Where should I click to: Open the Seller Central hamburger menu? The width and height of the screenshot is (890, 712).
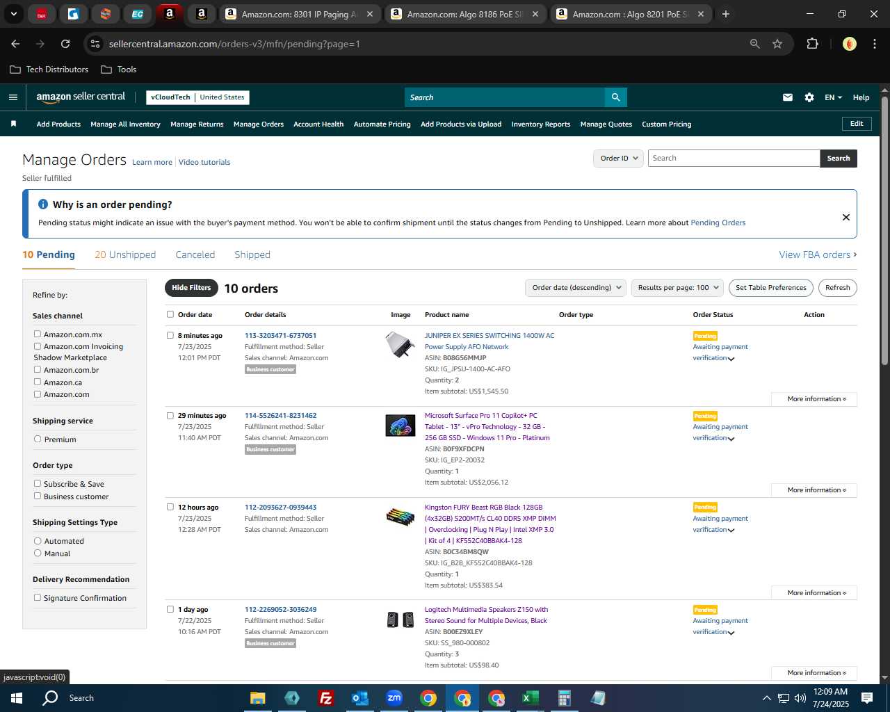13,97
